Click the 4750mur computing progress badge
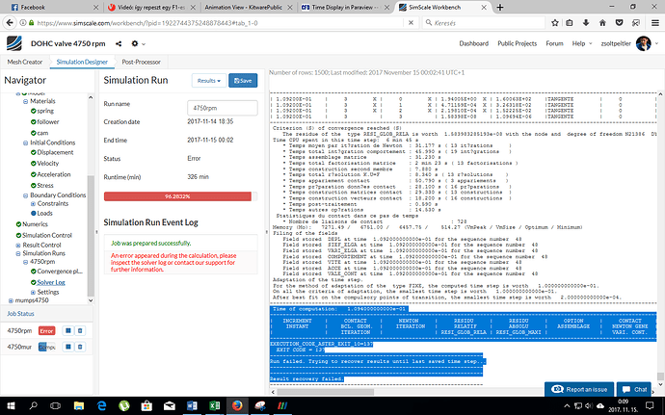Screen dimensions: 665x415 46,347
